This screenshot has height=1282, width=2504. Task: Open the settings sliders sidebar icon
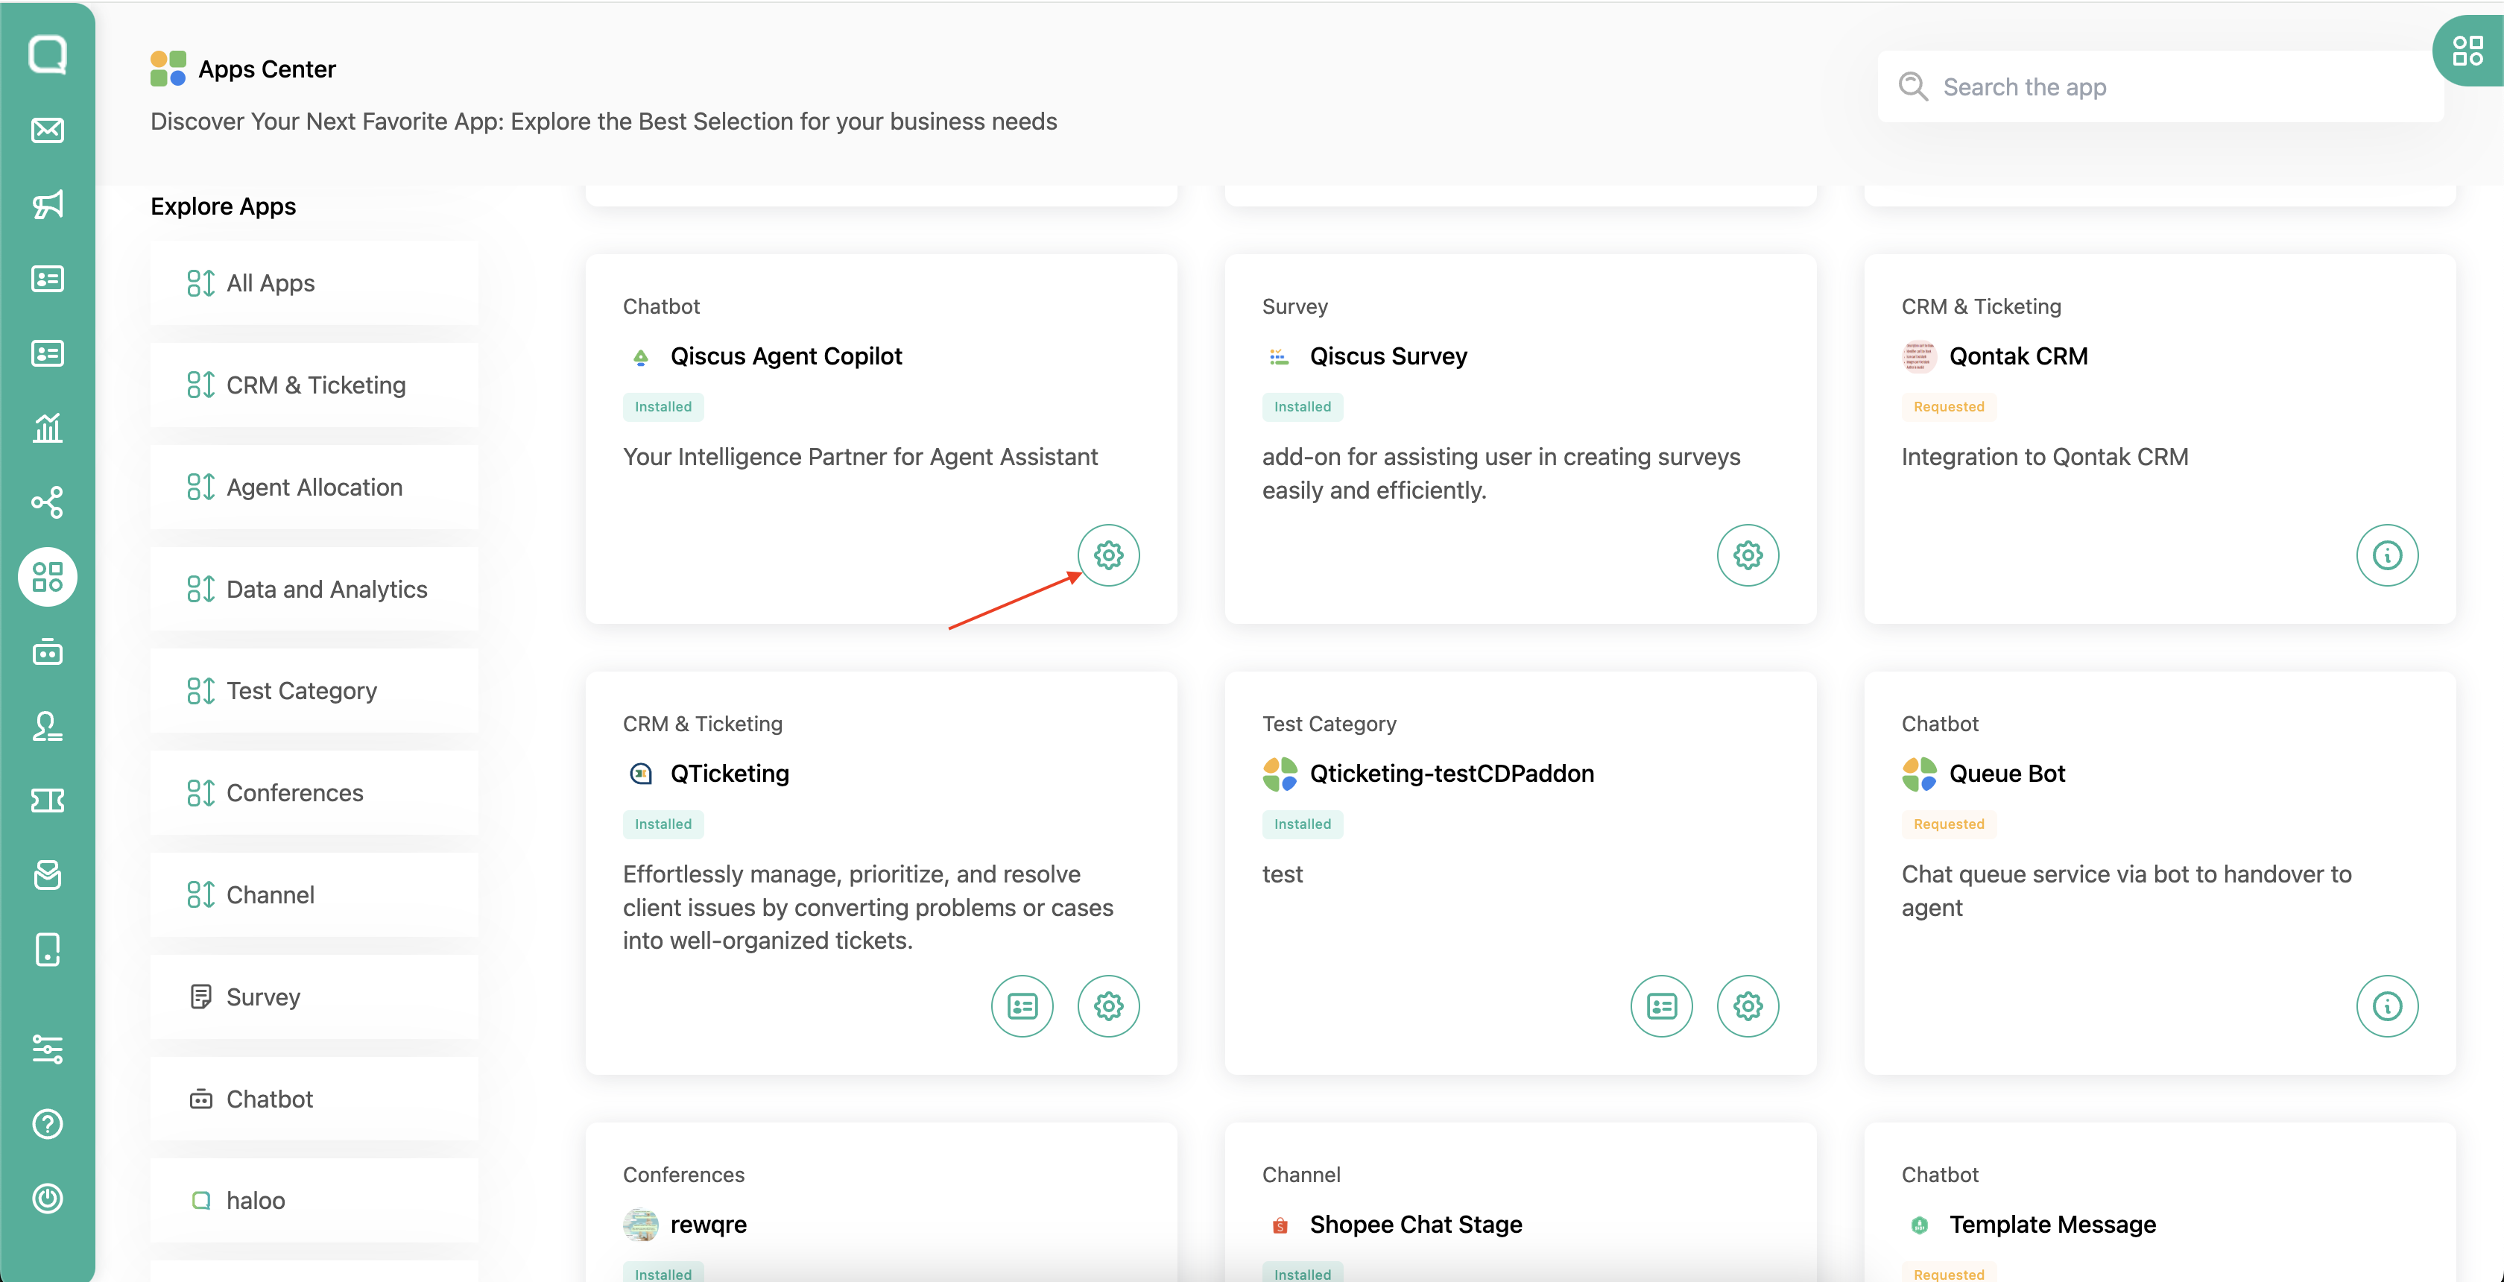[48, 1049]
